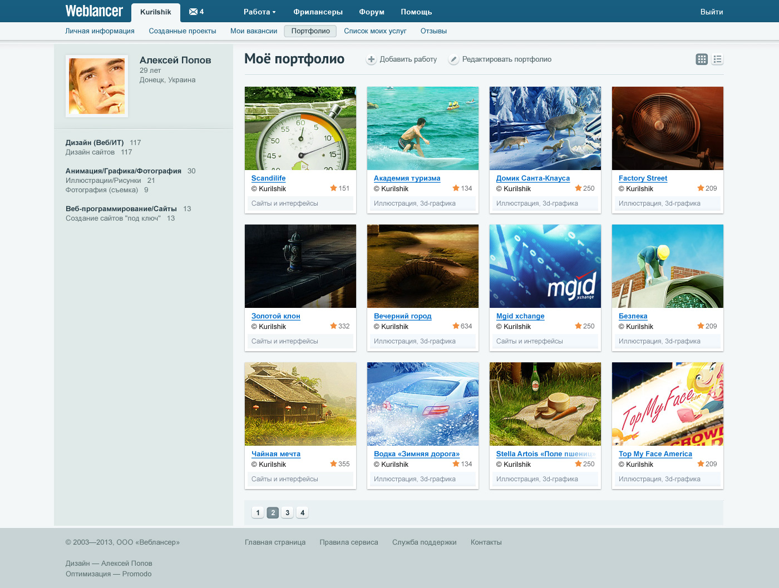Open the Factory Street project link
The width and height of the screenshot is (779, 588).
click(643, 178)
